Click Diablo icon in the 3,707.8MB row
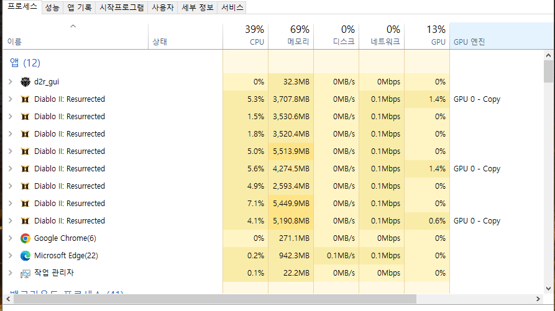 coord(25,99)
